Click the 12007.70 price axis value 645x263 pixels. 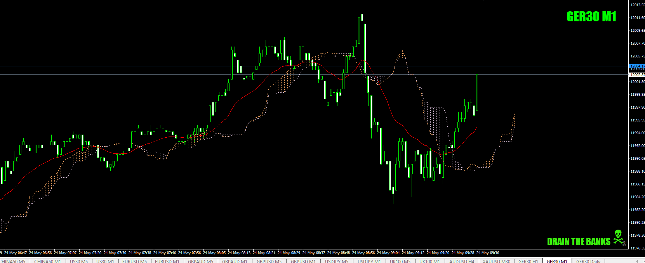click(x=638, y=43)
